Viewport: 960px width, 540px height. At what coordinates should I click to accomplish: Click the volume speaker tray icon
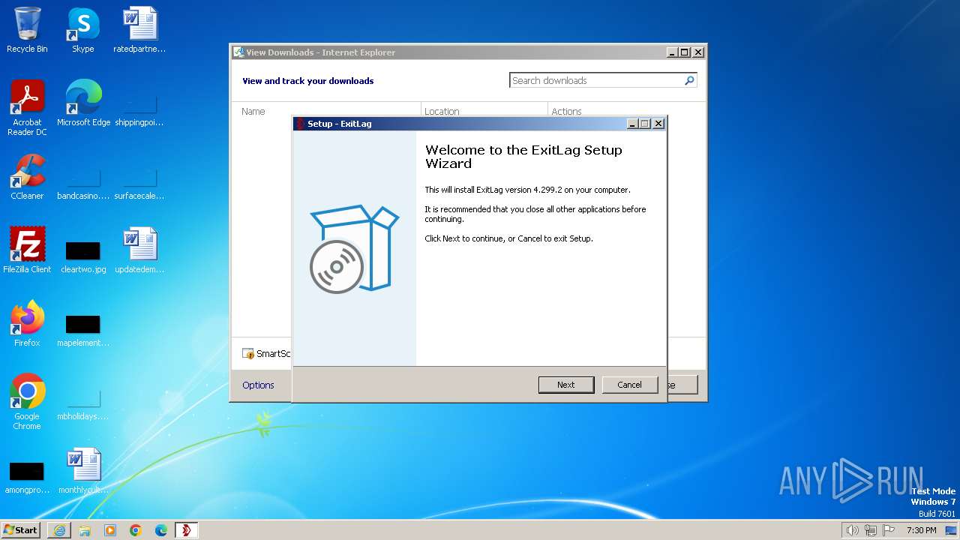tap(852, 530)
